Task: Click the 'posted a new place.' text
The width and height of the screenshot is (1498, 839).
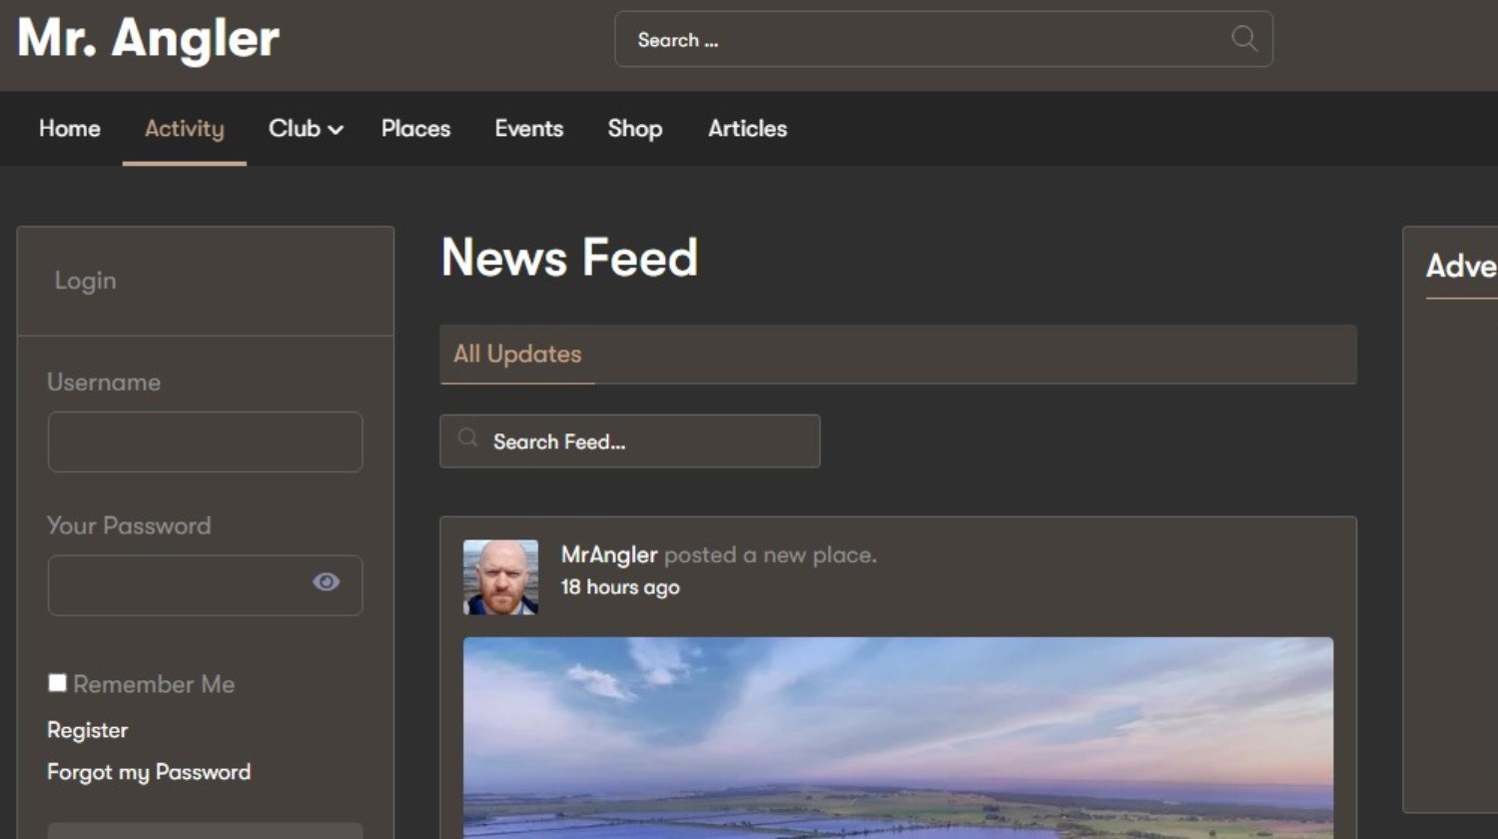Action: [770, 555]
